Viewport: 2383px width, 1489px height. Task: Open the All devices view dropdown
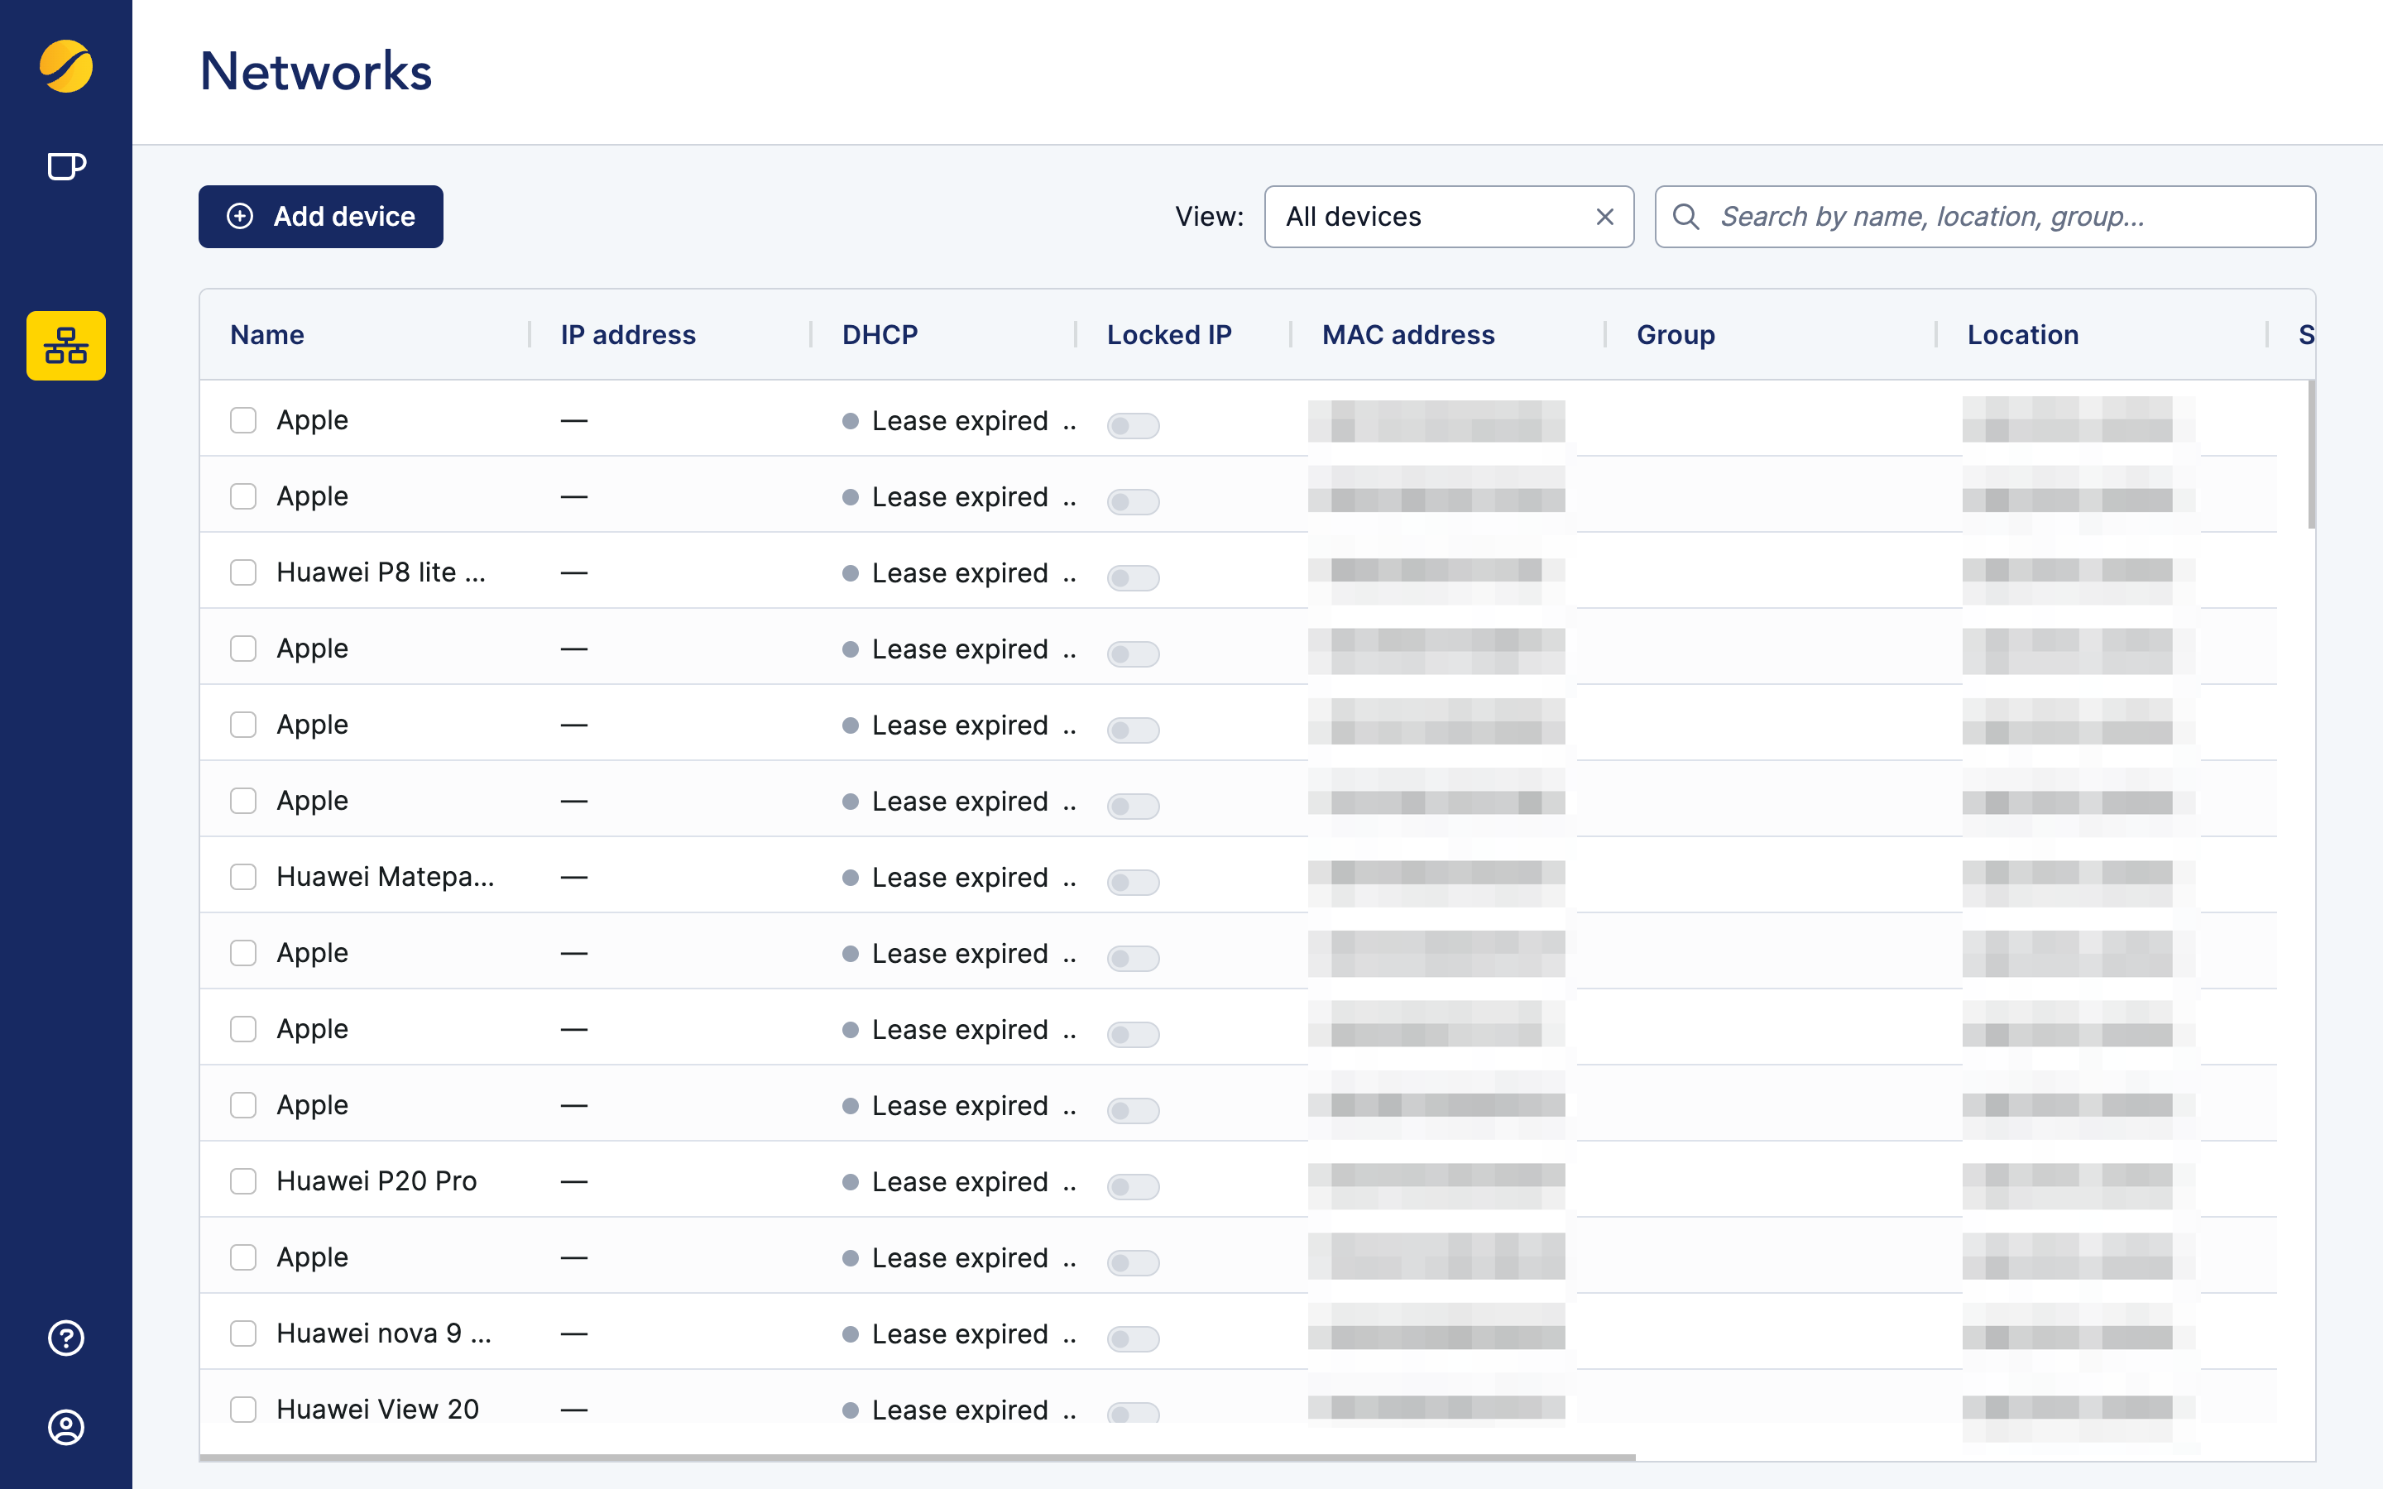[x=1428, y=217]
